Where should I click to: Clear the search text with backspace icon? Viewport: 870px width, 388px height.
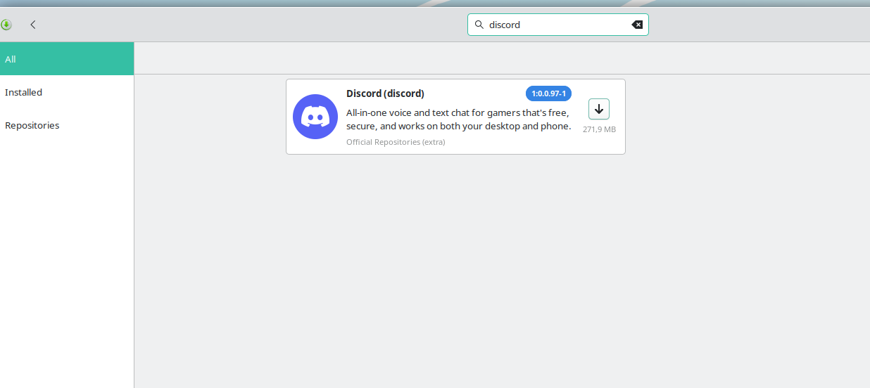637,25
